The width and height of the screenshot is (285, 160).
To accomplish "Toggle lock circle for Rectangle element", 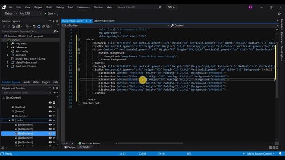I will [54, 116].
